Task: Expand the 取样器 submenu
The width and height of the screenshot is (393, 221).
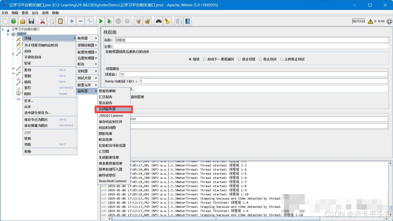Action: point(87,38)
